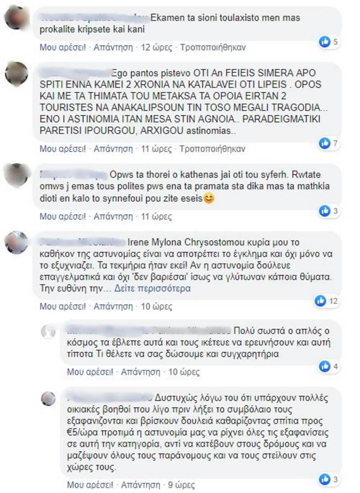Click like reaction icon showing 5 likes
The width and height of the screenshot is (360, 493).
pyautogui.click(x=325, y=41)
